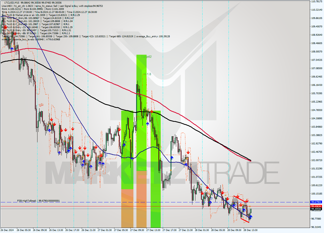Click the '27 Dec 05:30' time label

coord(121,230)
